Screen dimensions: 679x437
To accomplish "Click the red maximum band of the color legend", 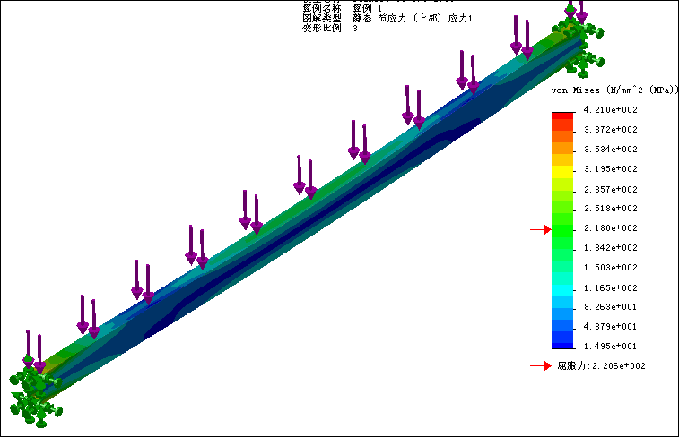I will [561, 116].
